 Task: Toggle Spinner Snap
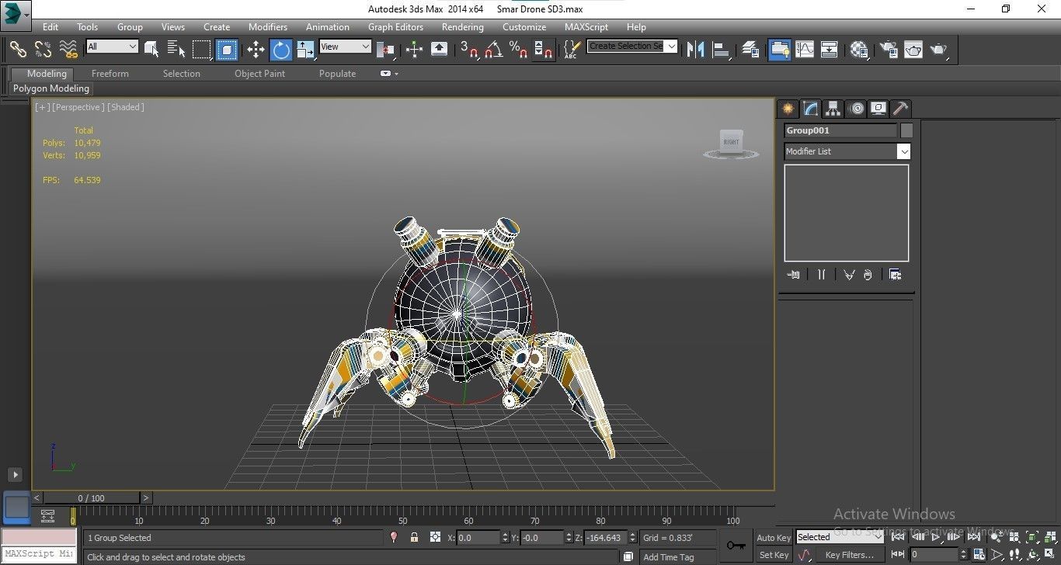pyautogui.click(x=544, y=50)
